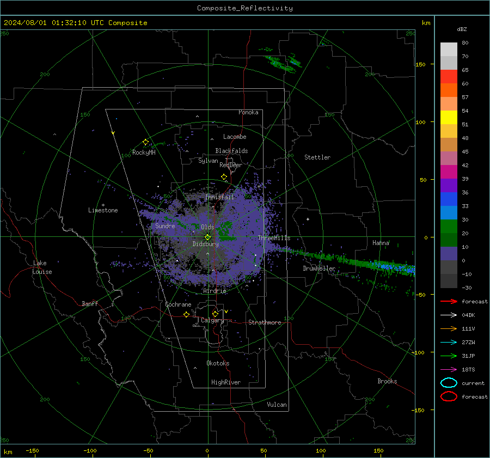
Task: Select the Brooks map label
Action: click(x=387, y=381)
